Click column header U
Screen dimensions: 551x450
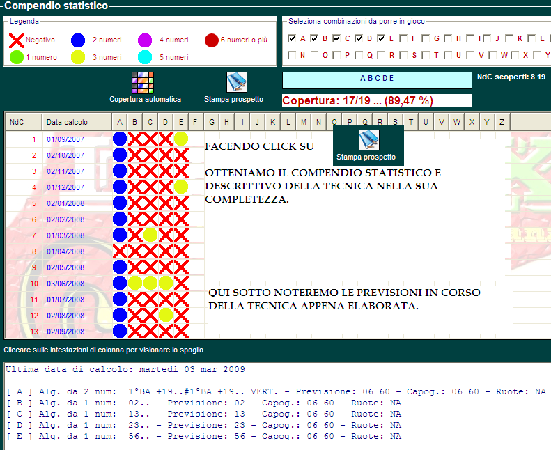click(426, 122)
